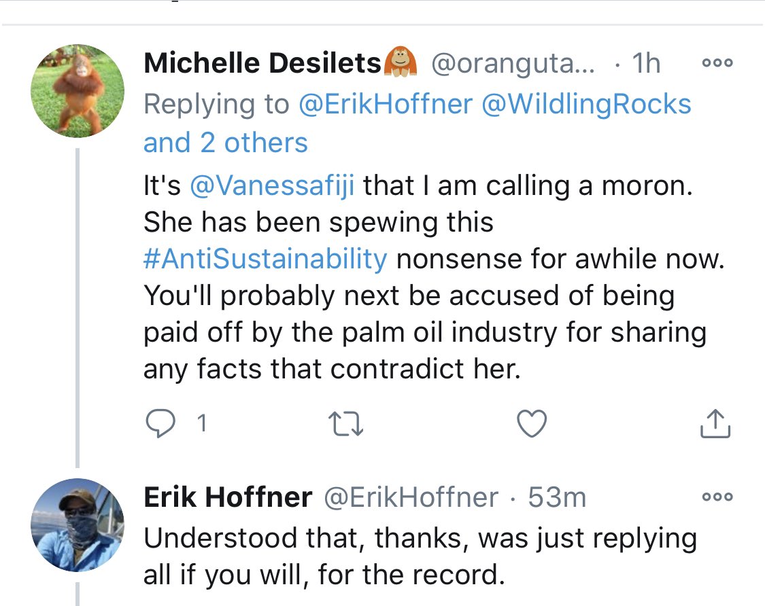Open more options on Michelle Desilets' tweet
This screenshot has width=765, height=606.
[x=716, y=63]
